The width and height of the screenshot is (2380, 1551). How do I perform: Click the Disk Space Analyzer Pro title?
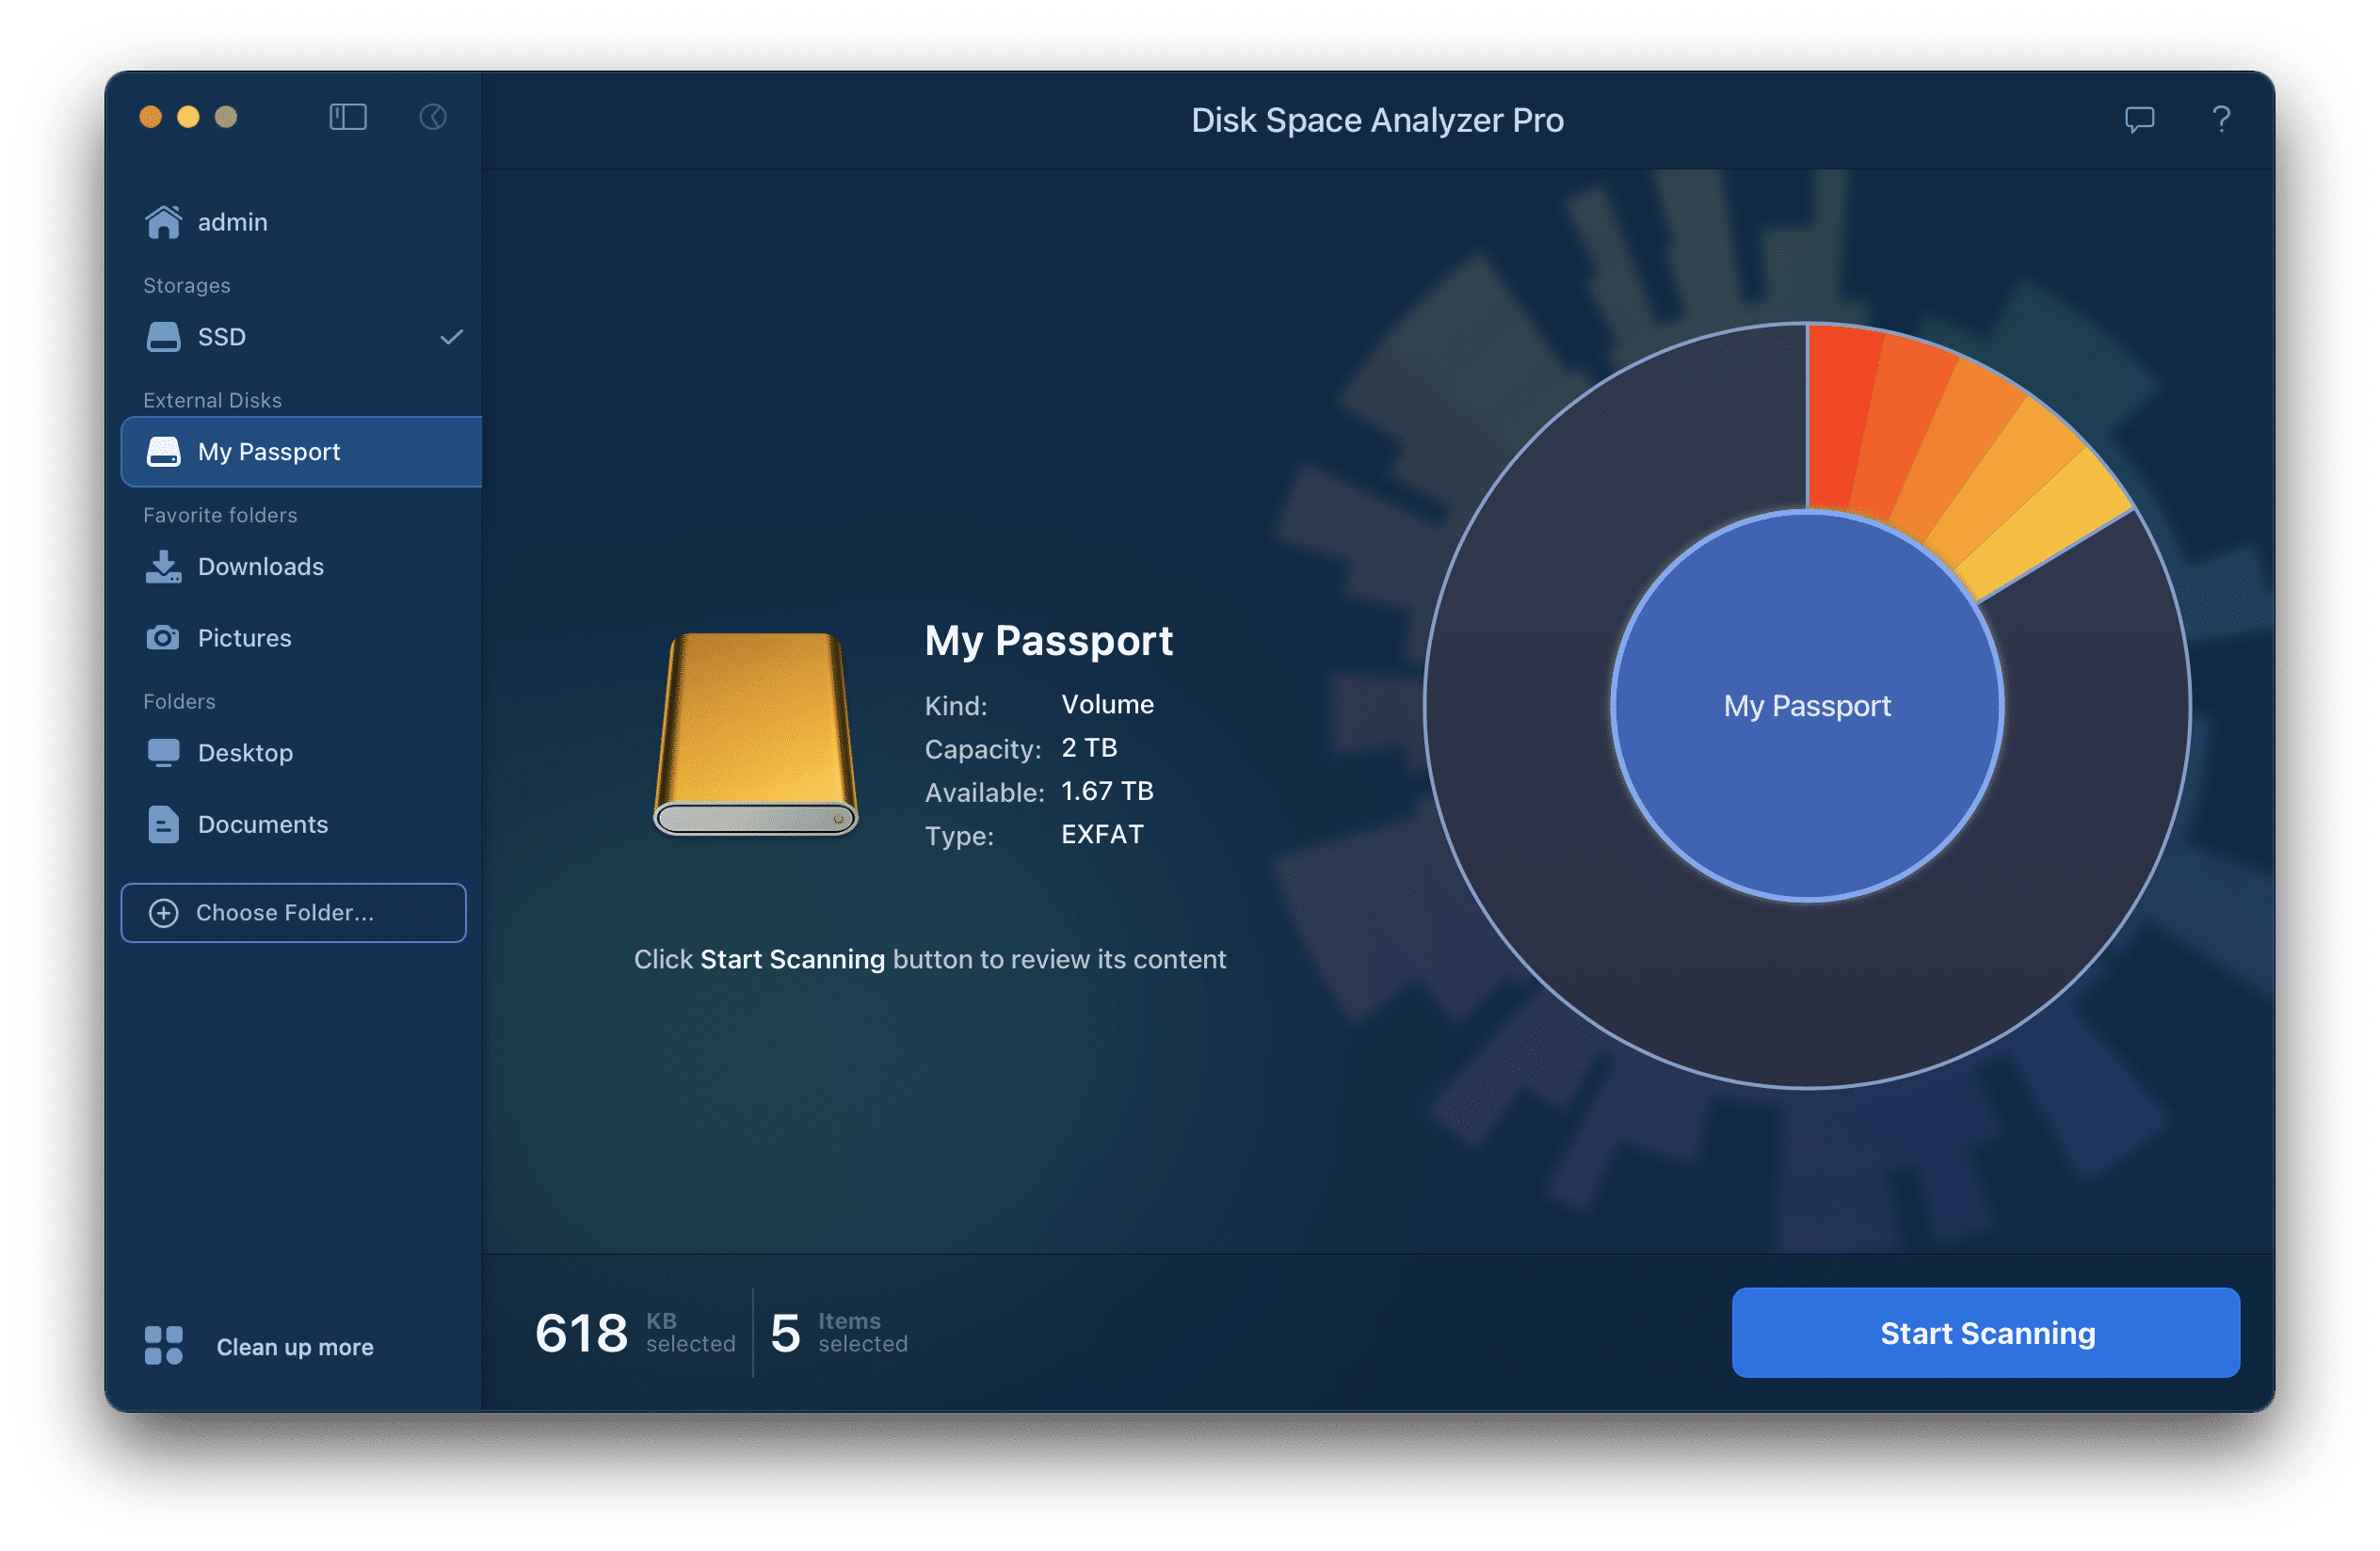(x=1377, y=120)
